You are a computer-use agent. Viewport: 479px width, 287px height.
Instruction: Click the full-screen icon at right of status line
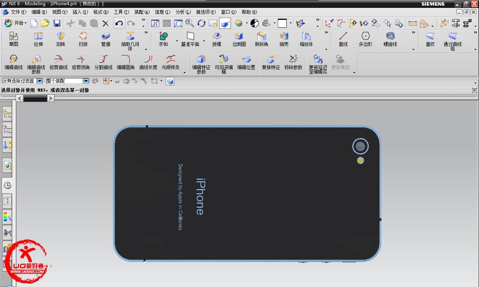point(475,90)
